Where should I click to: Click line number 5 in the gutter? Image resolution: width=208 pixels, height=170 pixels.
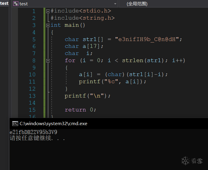(x=34, y=39)
